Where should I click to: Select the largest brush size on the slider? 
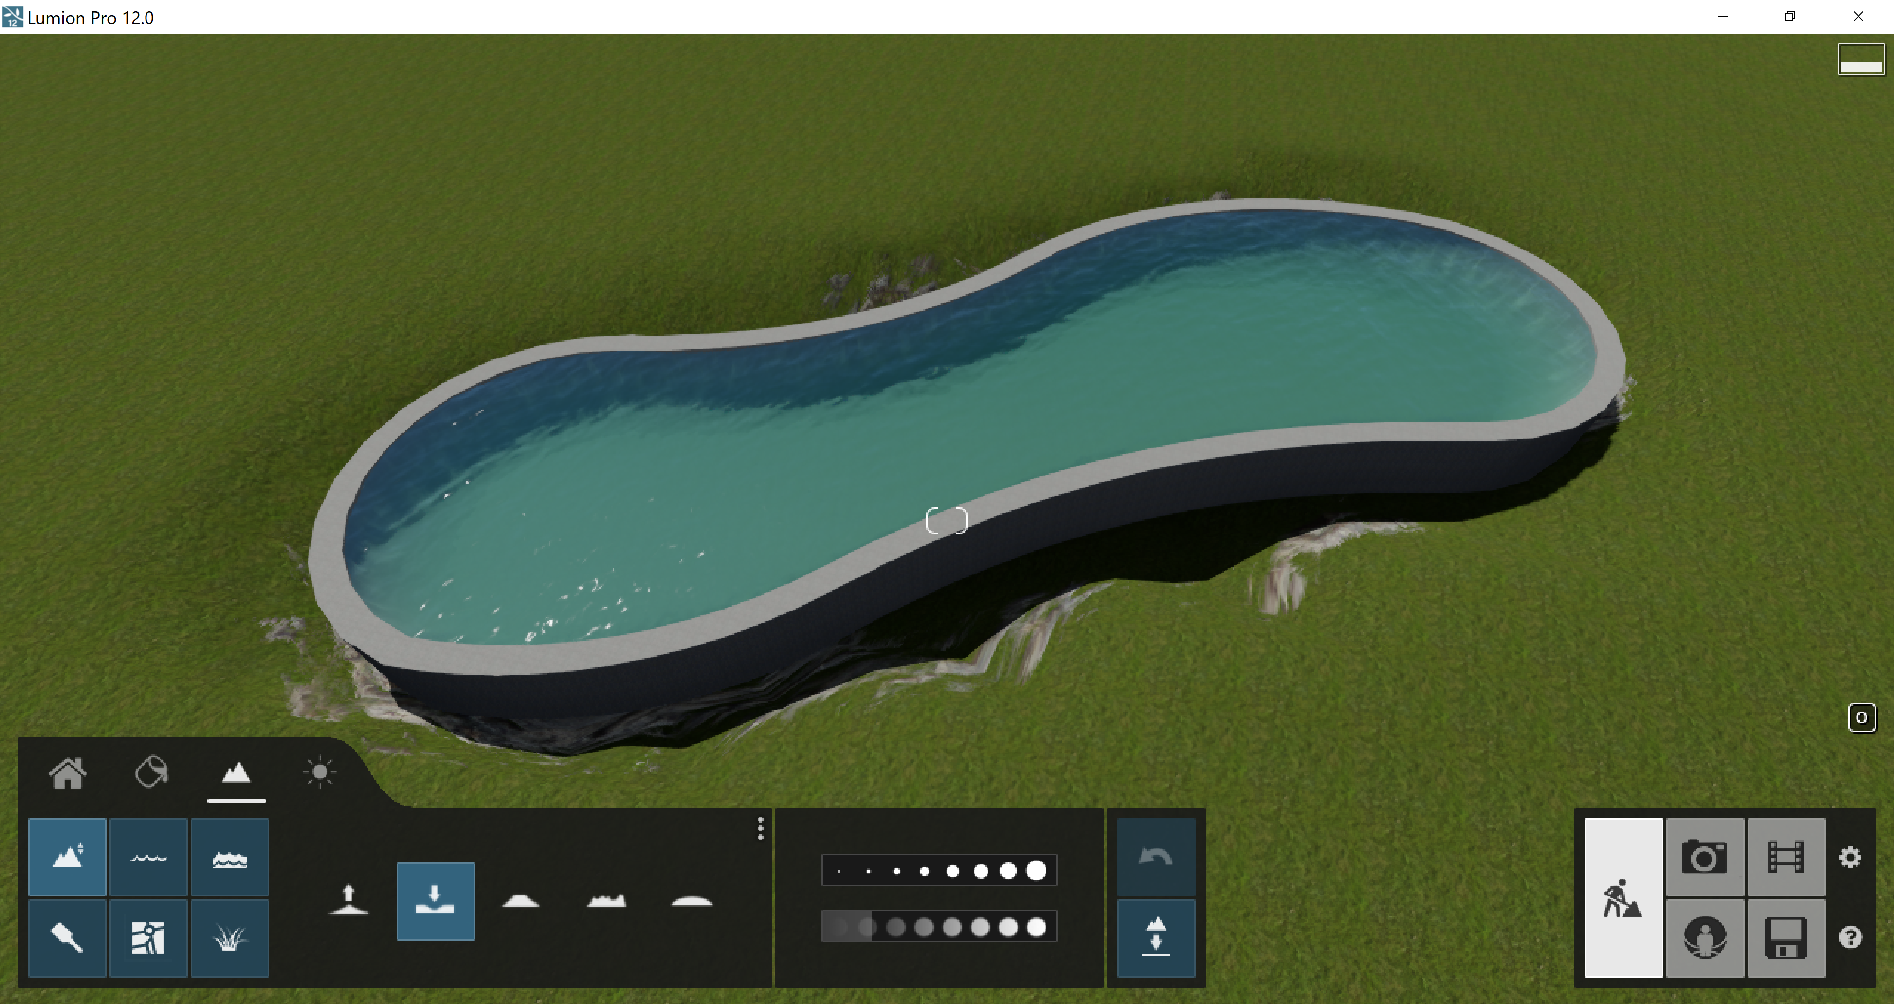(1037, 872)
